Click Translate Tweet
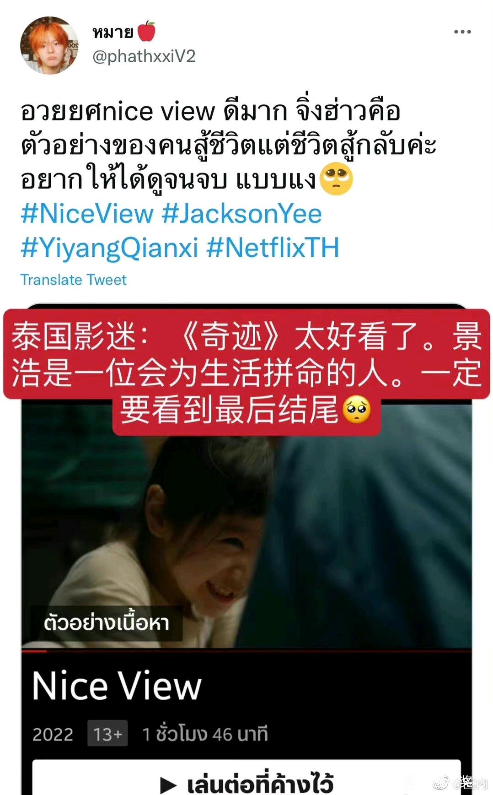 (x=73, y=280)
